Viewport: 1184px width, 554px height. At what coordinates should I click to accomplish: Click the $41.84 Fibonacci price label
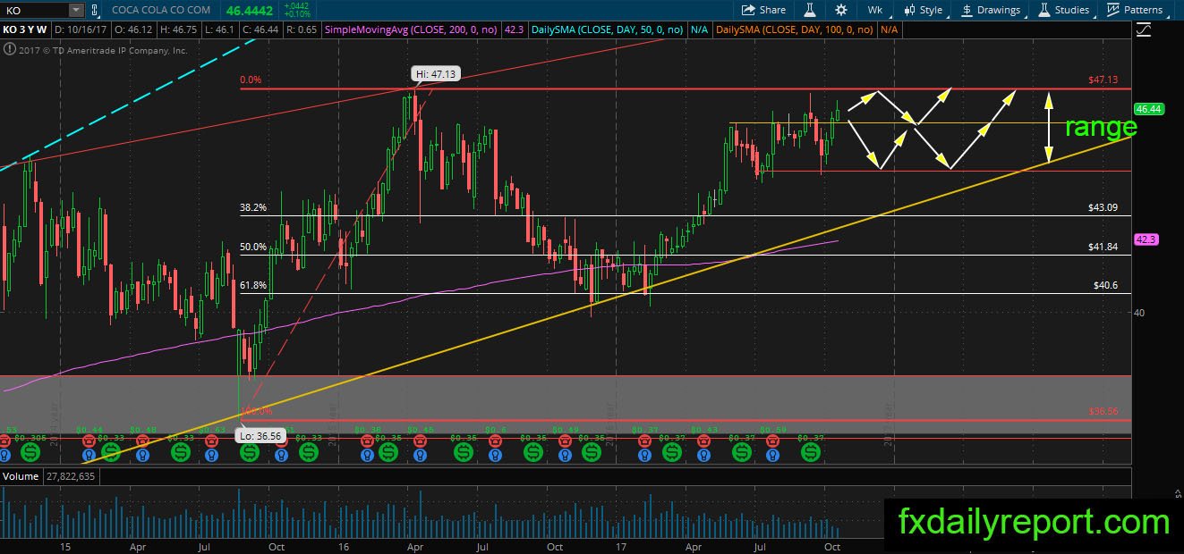(x=1103, y=247)
